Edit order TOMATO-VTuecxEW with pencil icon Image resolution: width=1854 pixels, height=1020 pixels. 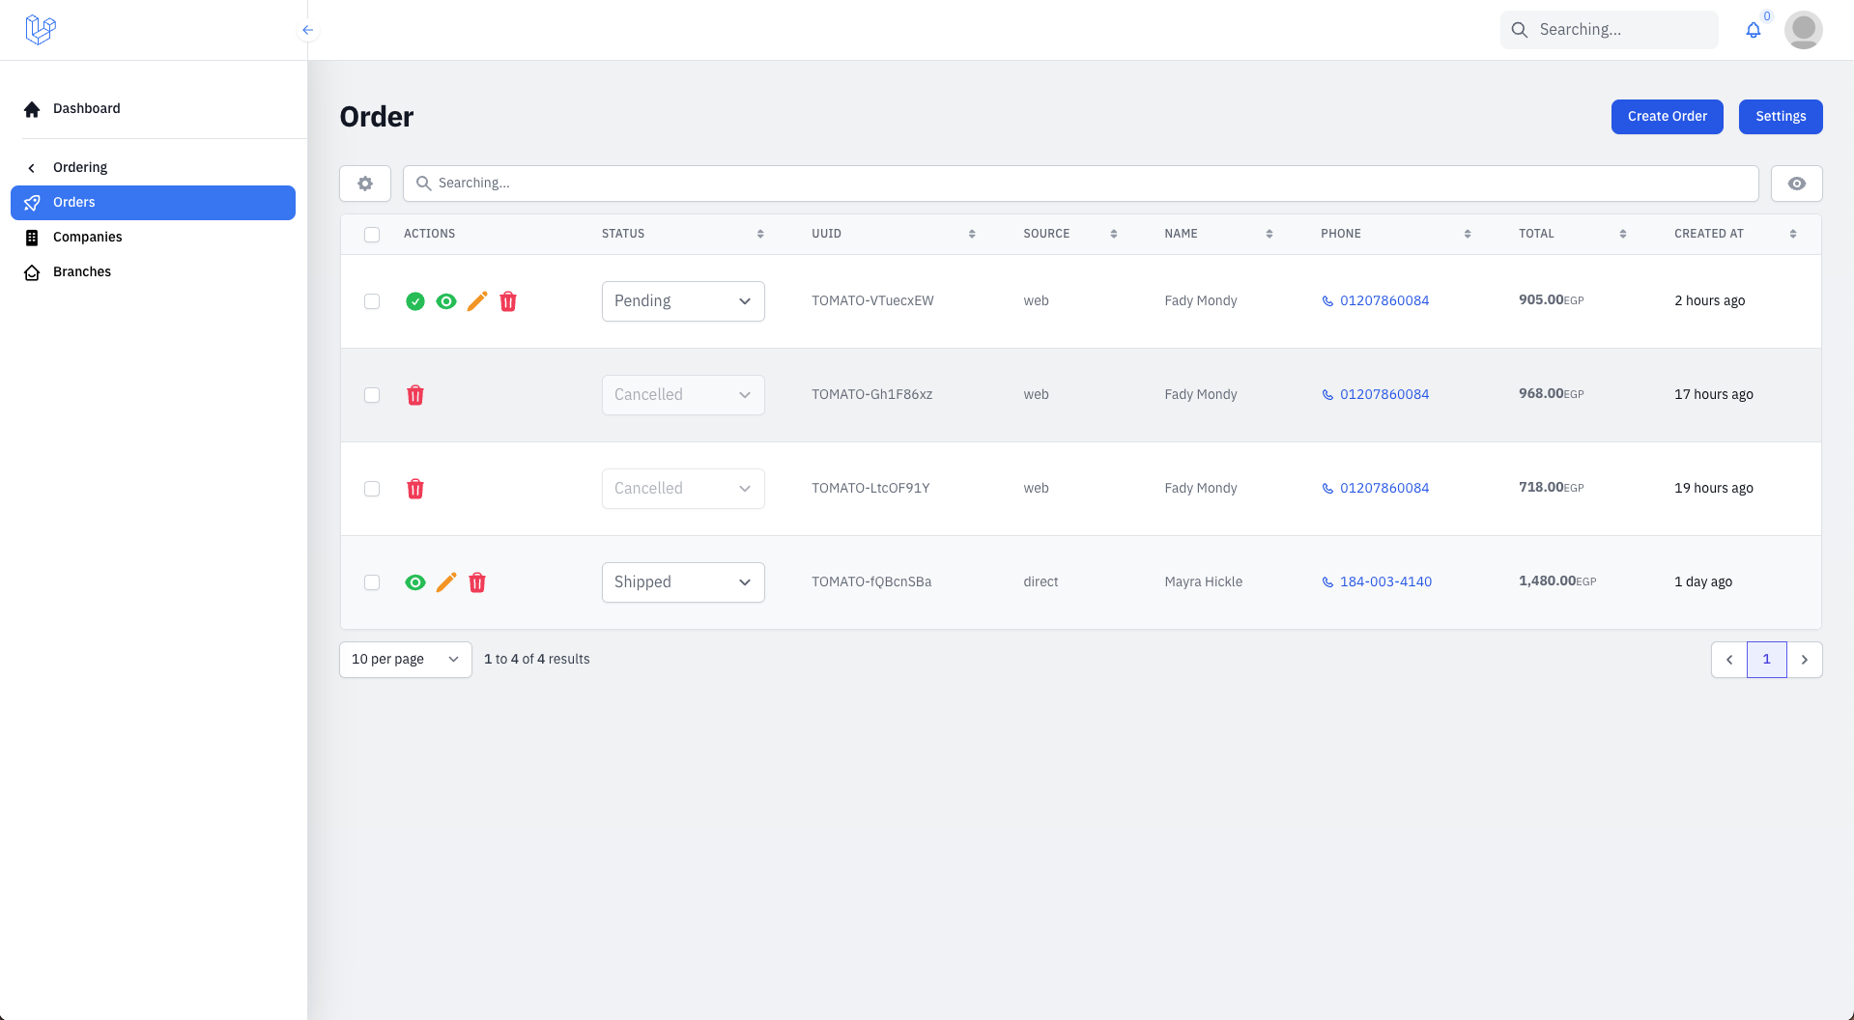tap(477, 301)
